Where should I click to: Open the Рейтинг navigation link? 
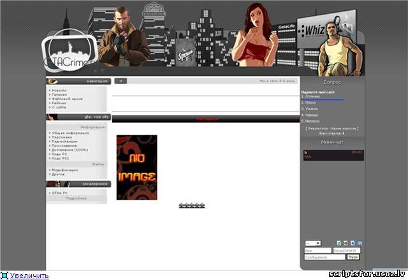[x=59, y=103]
